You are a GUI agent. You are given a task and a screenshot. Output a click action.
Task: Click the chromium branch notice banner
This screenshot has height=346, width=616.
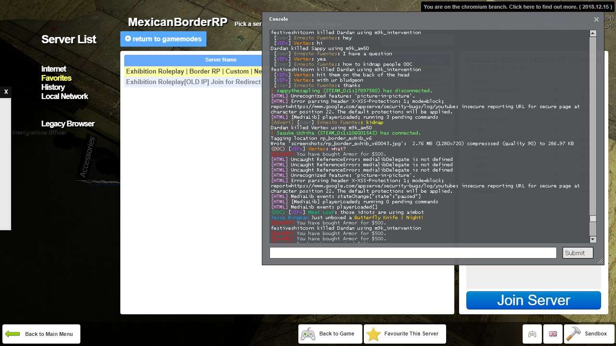tap(517, 7)
